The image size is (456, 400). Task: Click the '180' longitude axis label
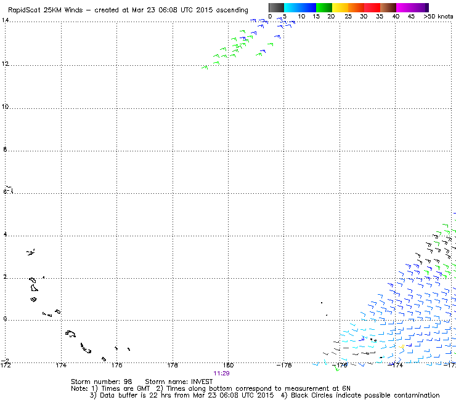[228, 365]
